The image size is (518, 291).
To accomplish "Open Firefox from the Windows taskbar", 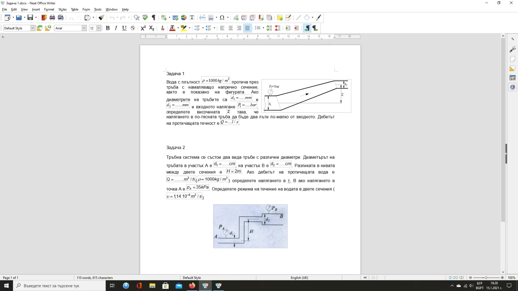I will click(x=192, y=286).
